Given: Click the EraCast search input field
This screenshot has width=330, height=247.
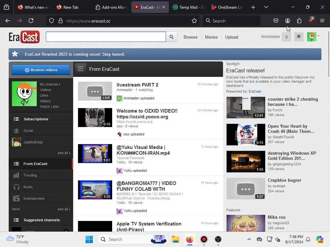Looking at the screenshot, I should [106, 37].
